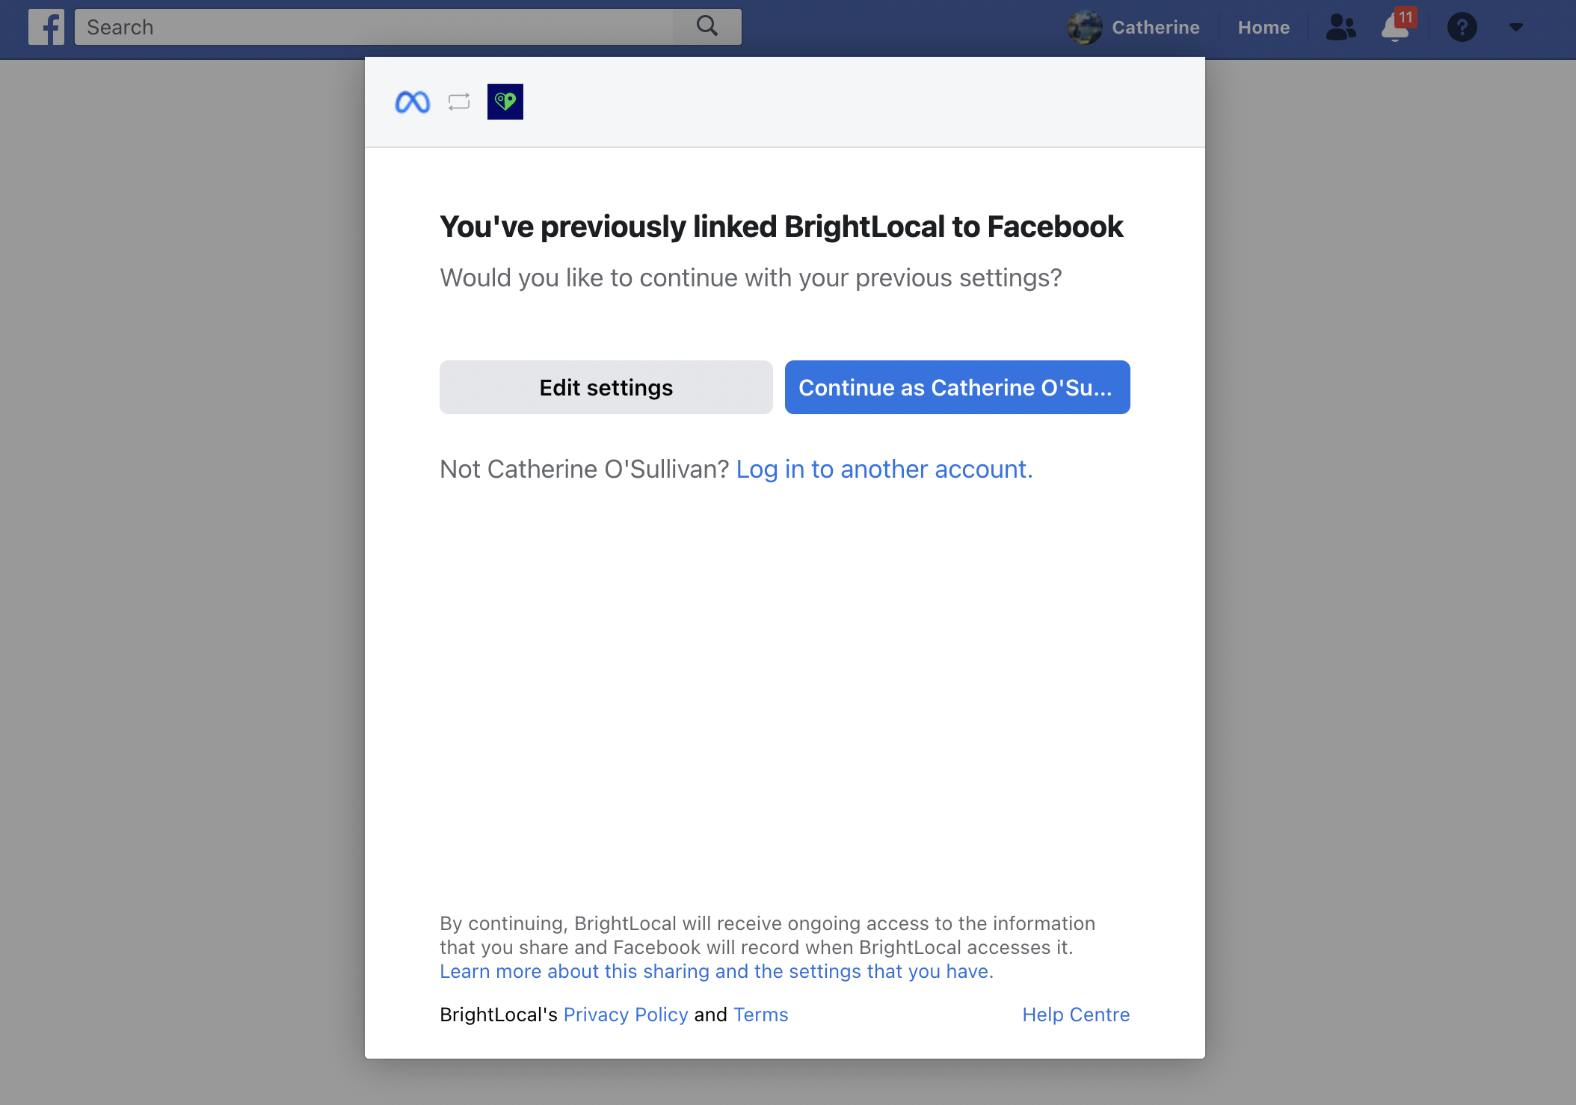
Task: Open the friend requests icon
Action: [1340, 27]
